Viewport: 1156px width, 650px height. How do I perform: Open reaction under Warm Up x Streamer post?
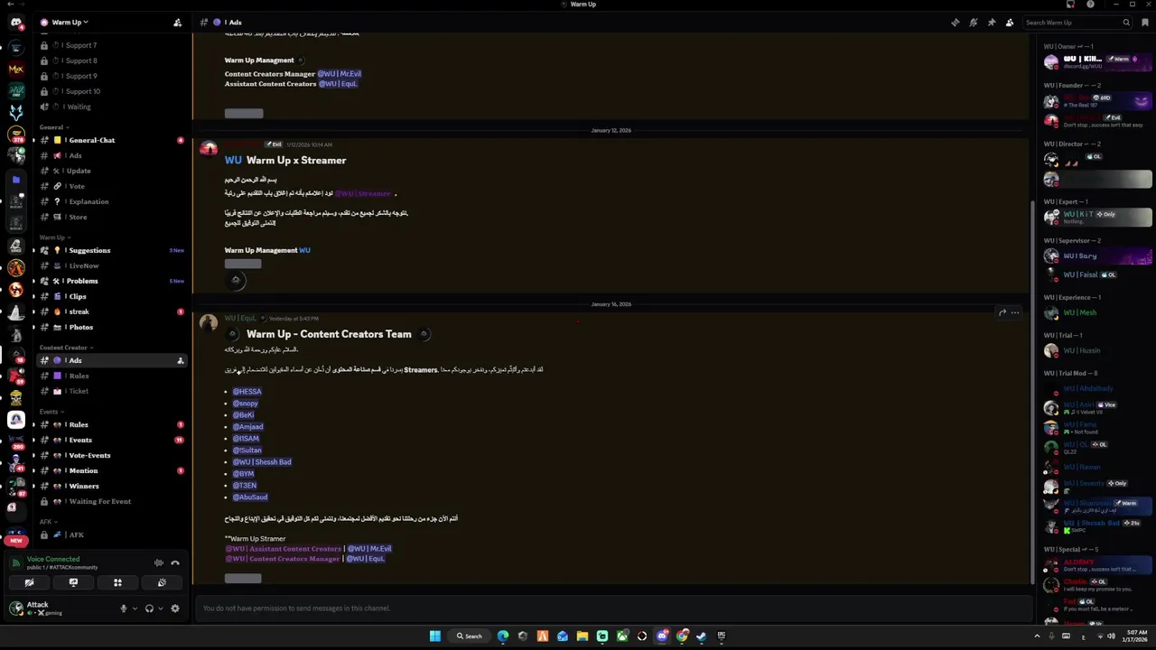236,280
